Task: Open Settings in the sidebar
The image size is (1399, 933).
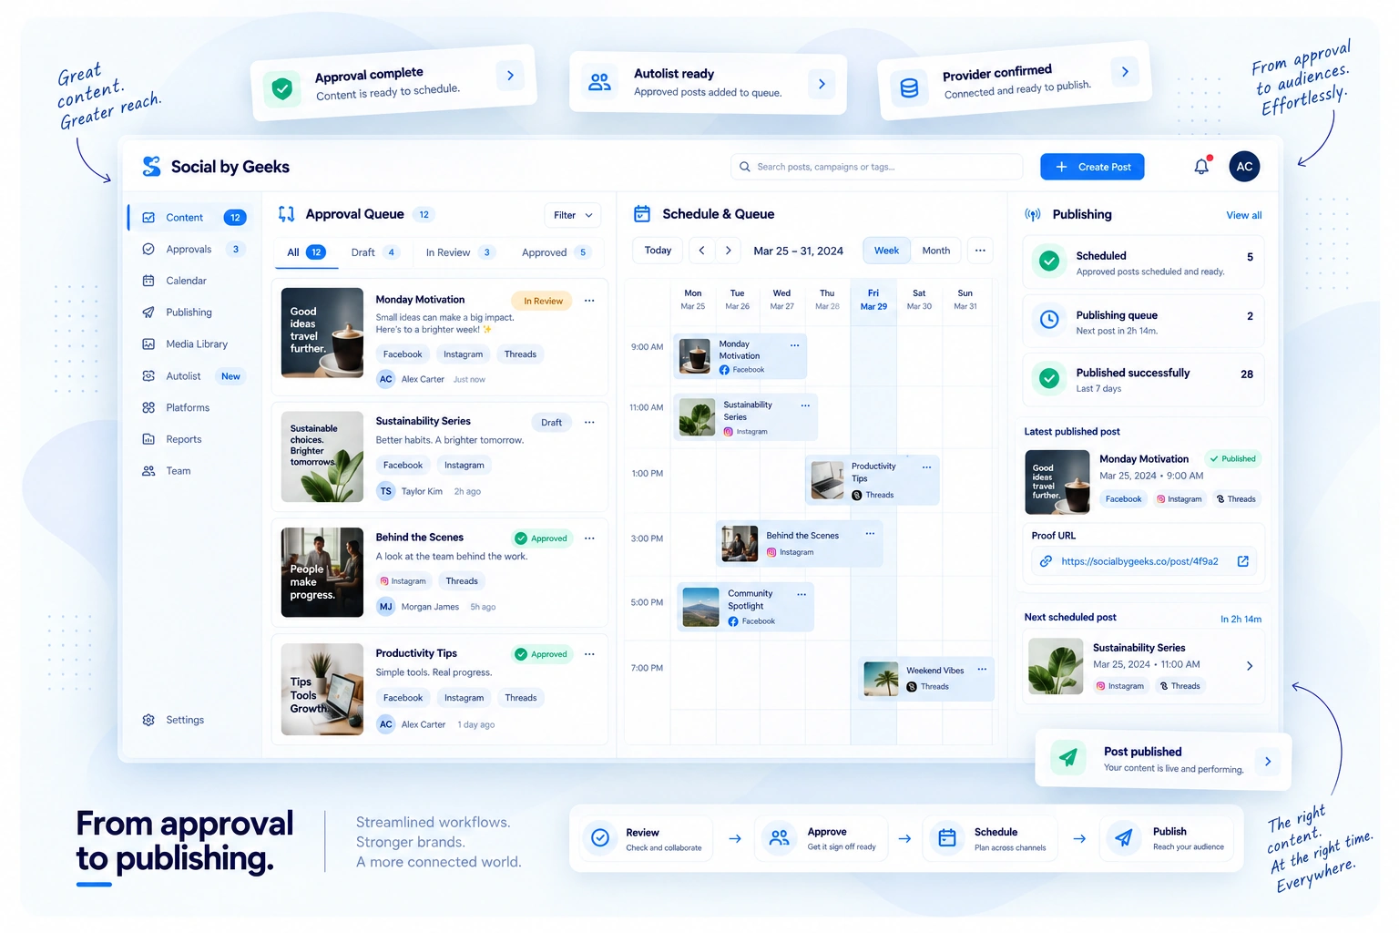Action: (185, 720)
